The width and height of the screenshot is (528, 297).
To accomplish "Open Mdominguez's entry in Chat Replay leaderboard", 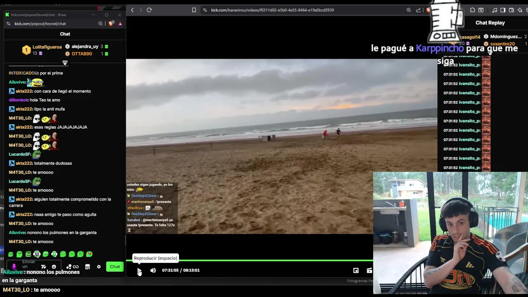I will 506,37.
